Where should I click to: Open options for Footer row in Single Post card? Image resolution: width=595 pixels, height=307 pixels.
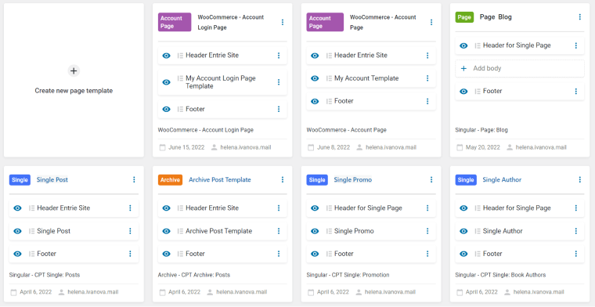130,254
